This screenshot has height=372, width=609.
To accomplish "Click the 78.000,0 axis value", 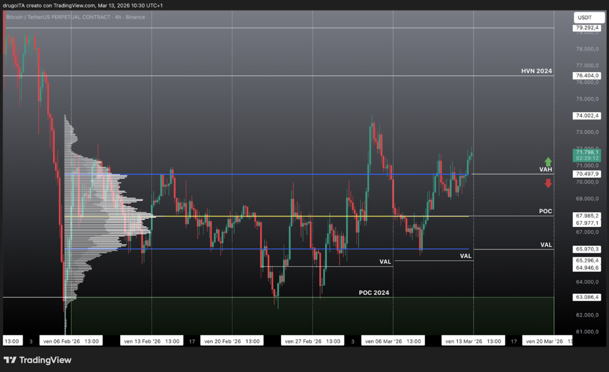I will click(x=587, y=49).
